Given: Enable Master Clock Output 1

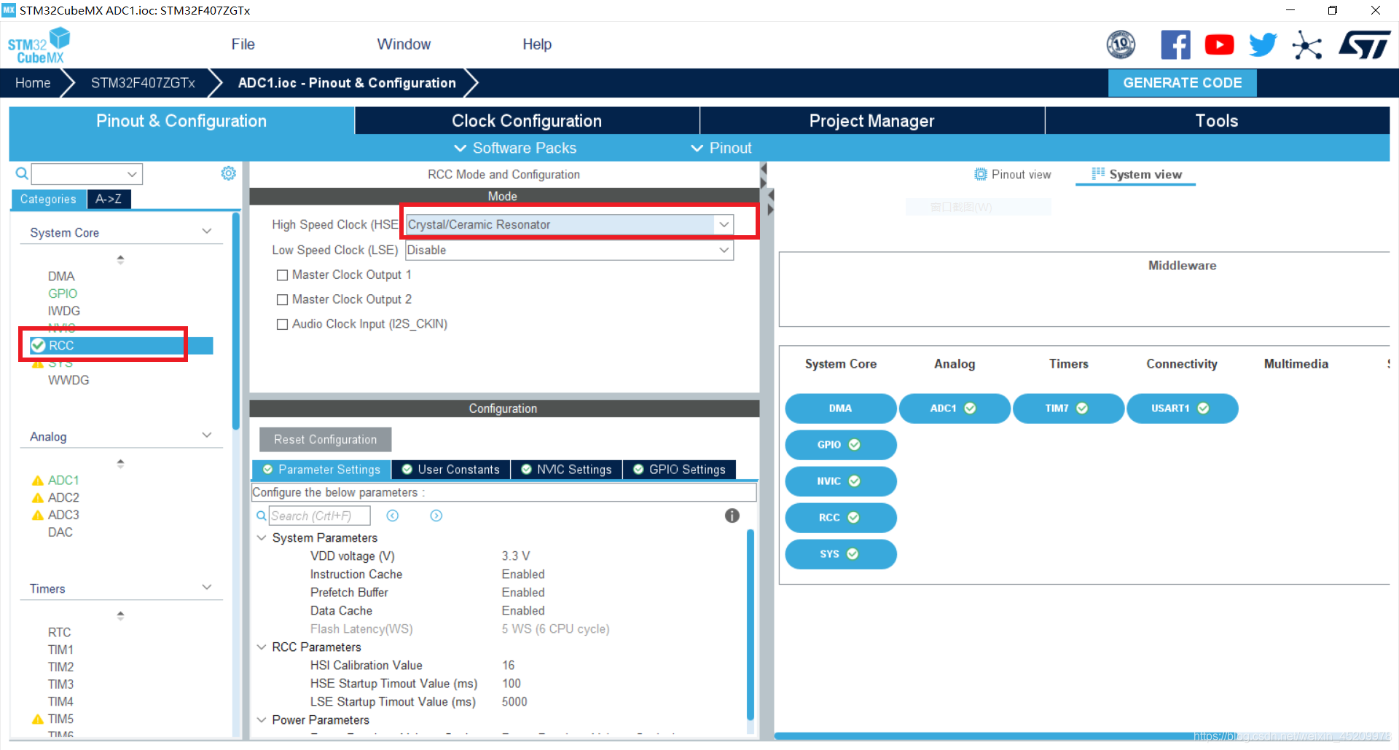Looking at the screenshot, I should pyautogui.click(x=282, y=275).
